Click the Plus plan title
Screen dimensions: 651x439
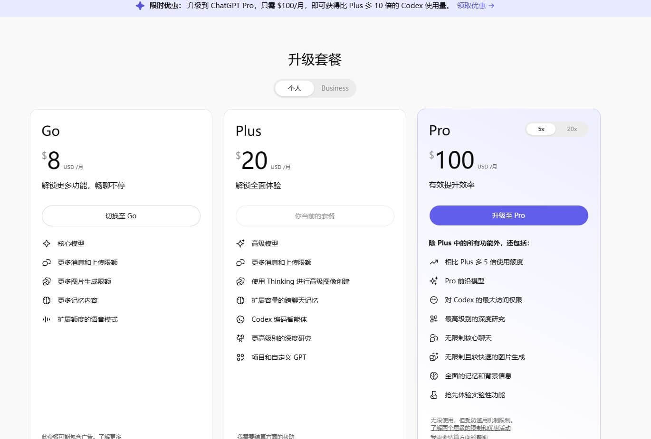[249, 131]
